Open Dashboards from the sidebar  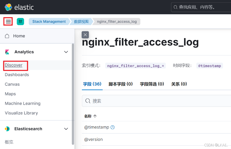(17, 75)
